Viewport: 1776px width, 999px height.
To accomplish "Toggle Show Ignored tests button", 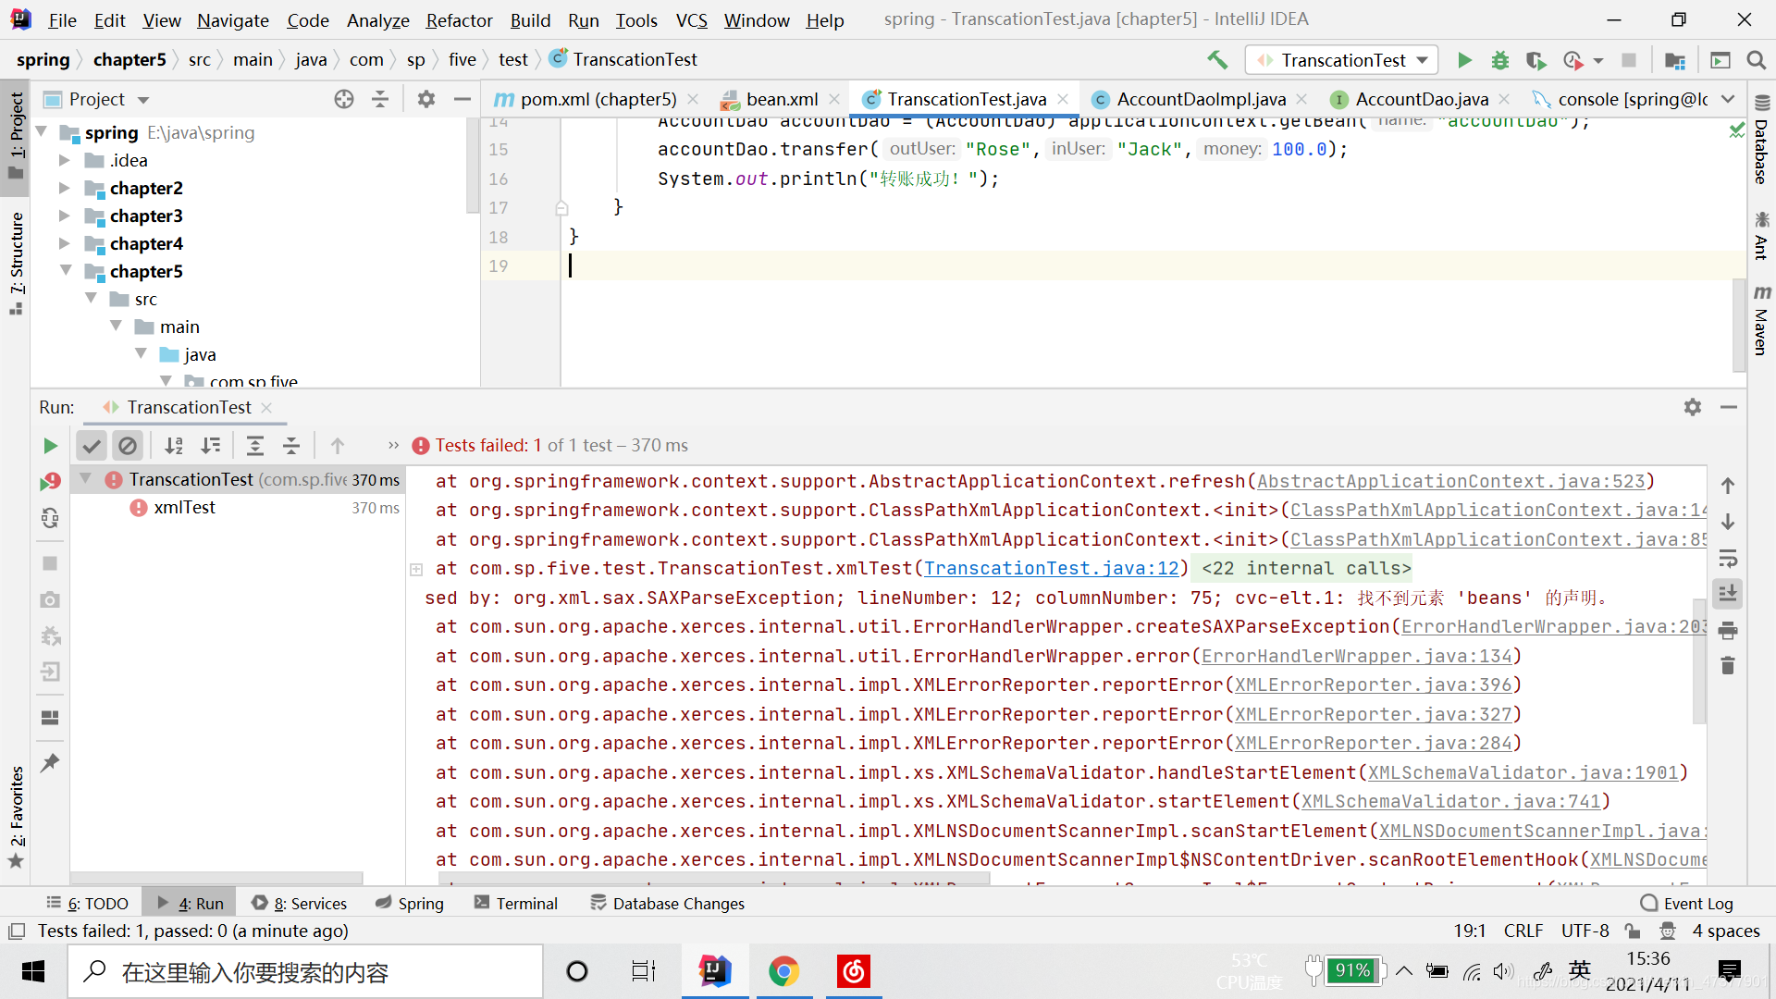I will [x=128, y=446].
